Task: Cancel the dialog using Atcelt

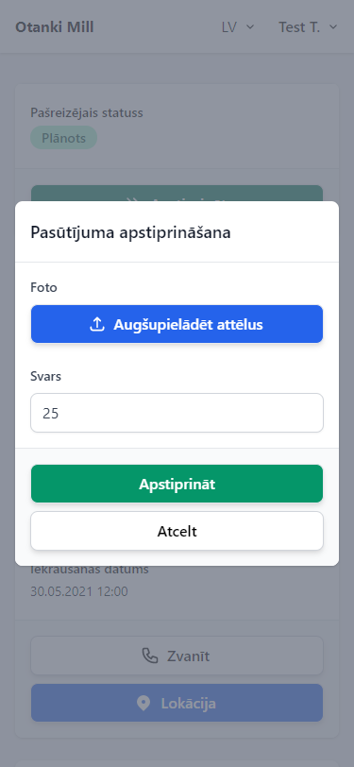Action: coord(177,531)
